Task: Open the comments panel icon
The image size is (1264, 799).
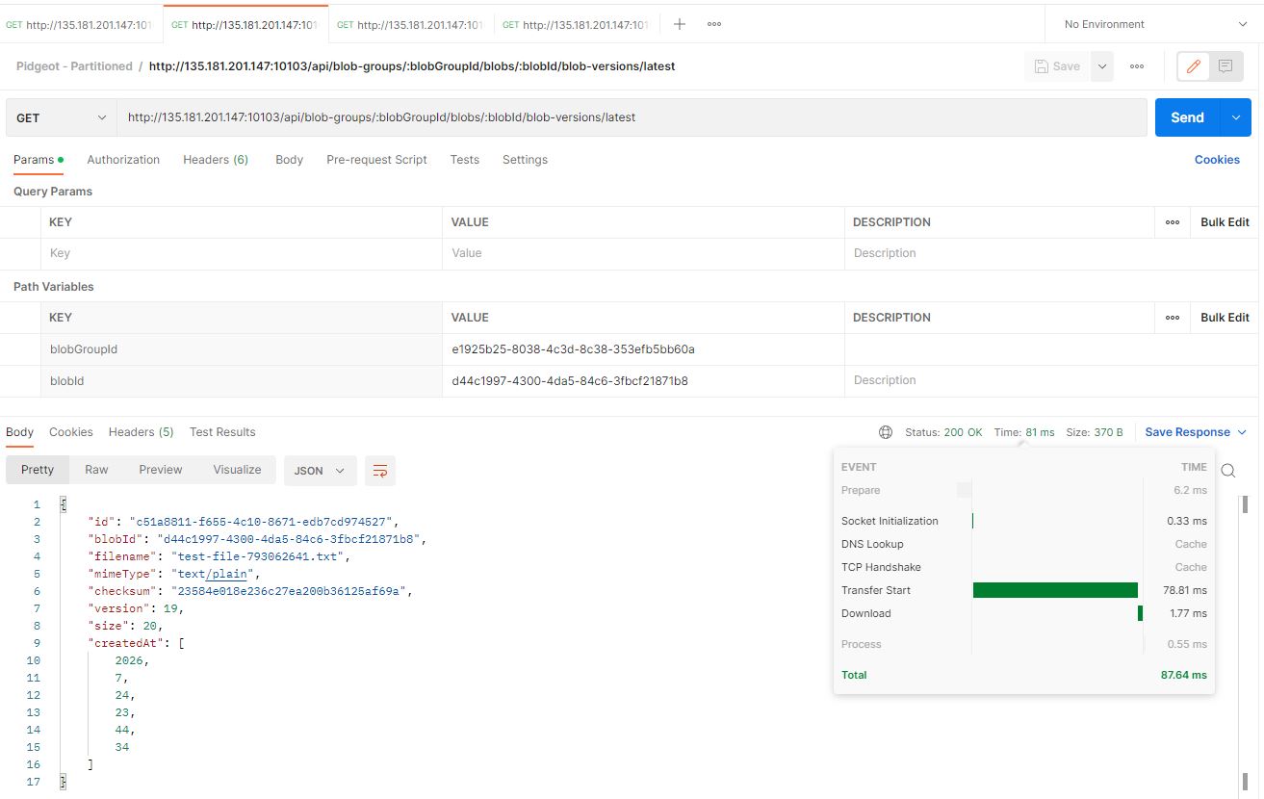Action: (x=1225, y=66)
